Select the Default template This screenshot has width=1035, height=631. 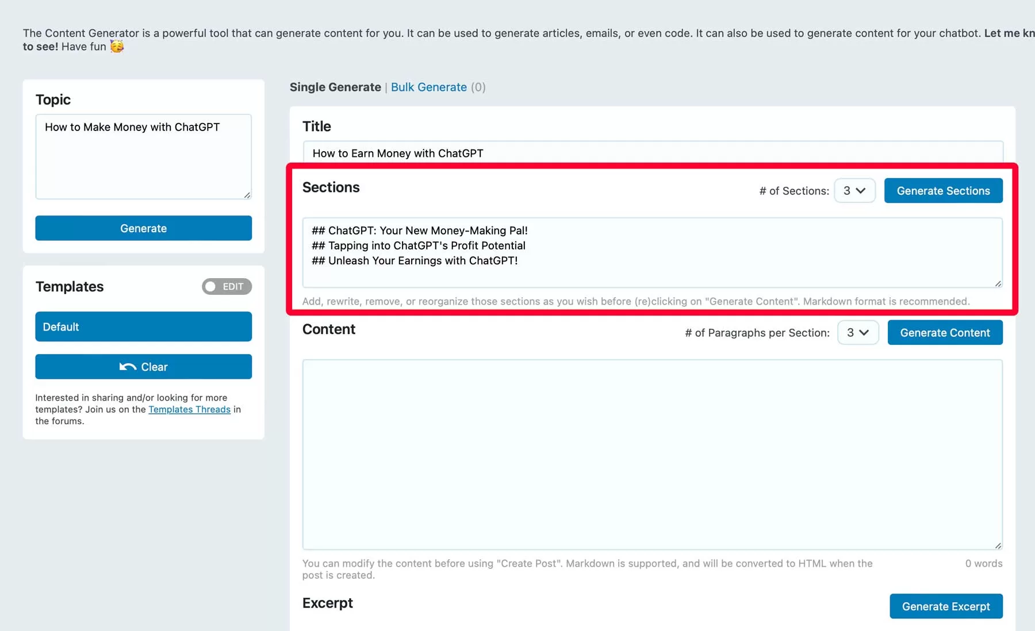click(144, 326)
